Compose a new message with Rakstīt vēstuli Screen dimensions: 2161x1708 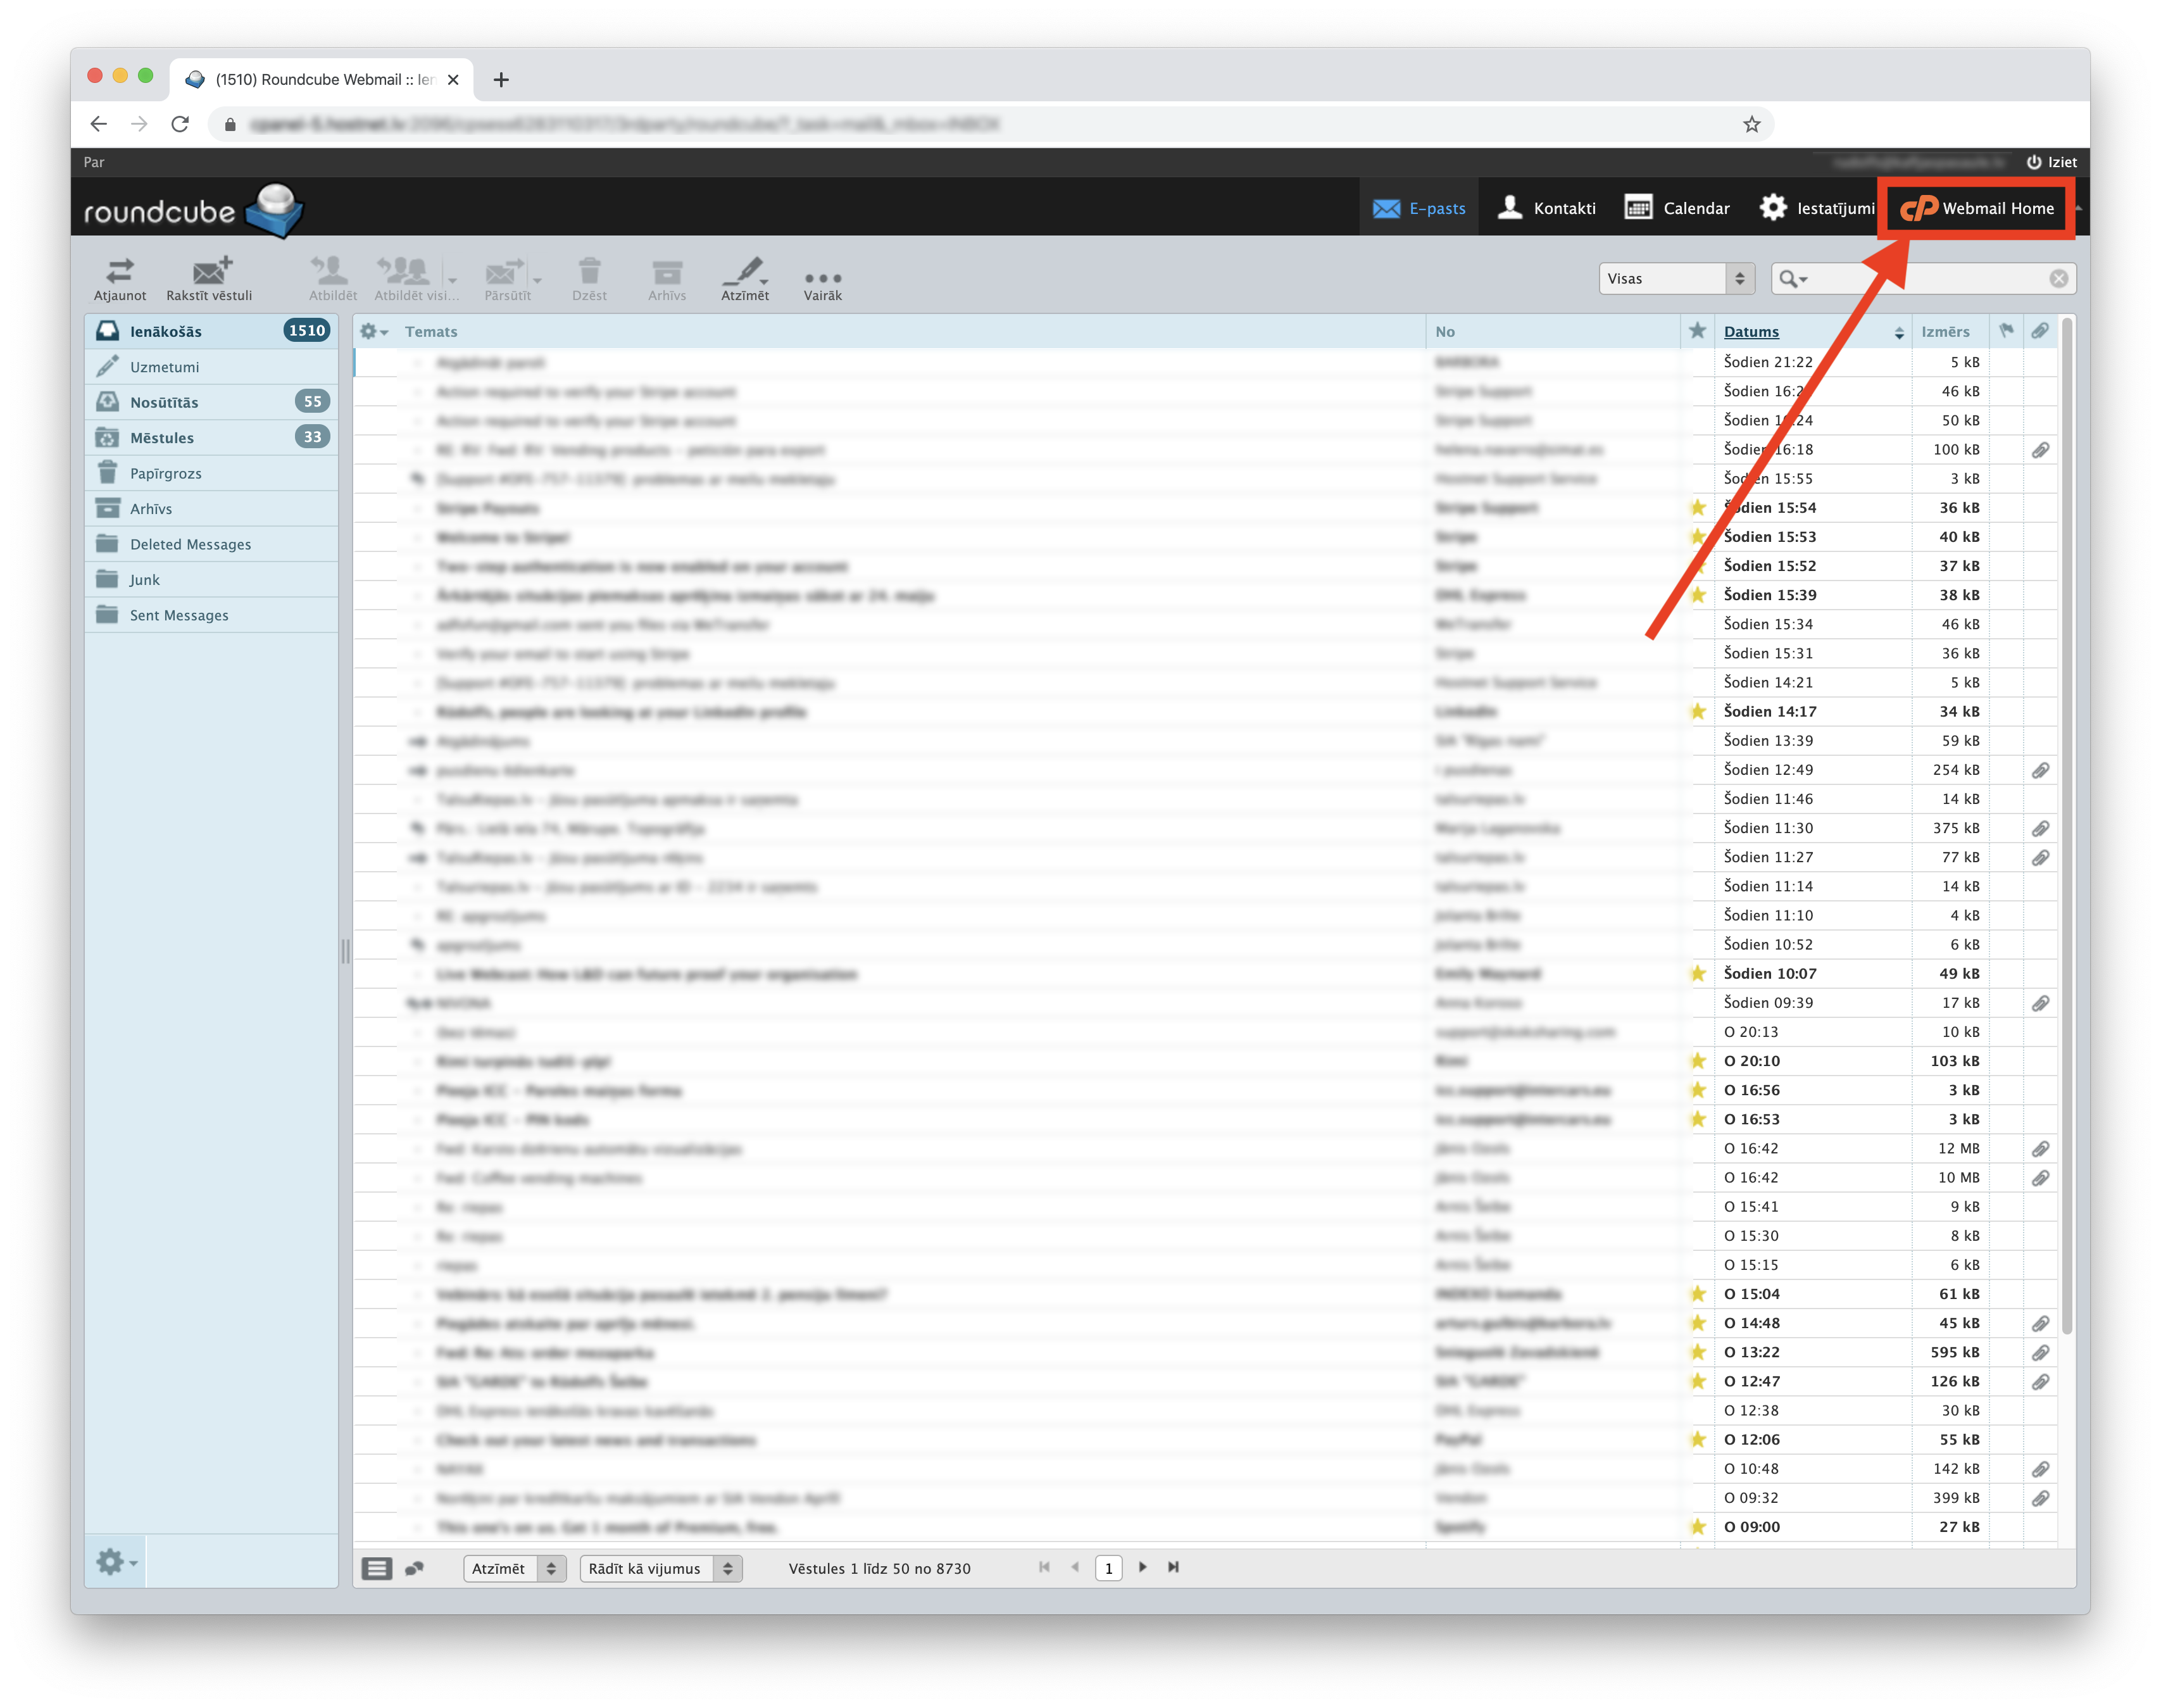[209, 277]
